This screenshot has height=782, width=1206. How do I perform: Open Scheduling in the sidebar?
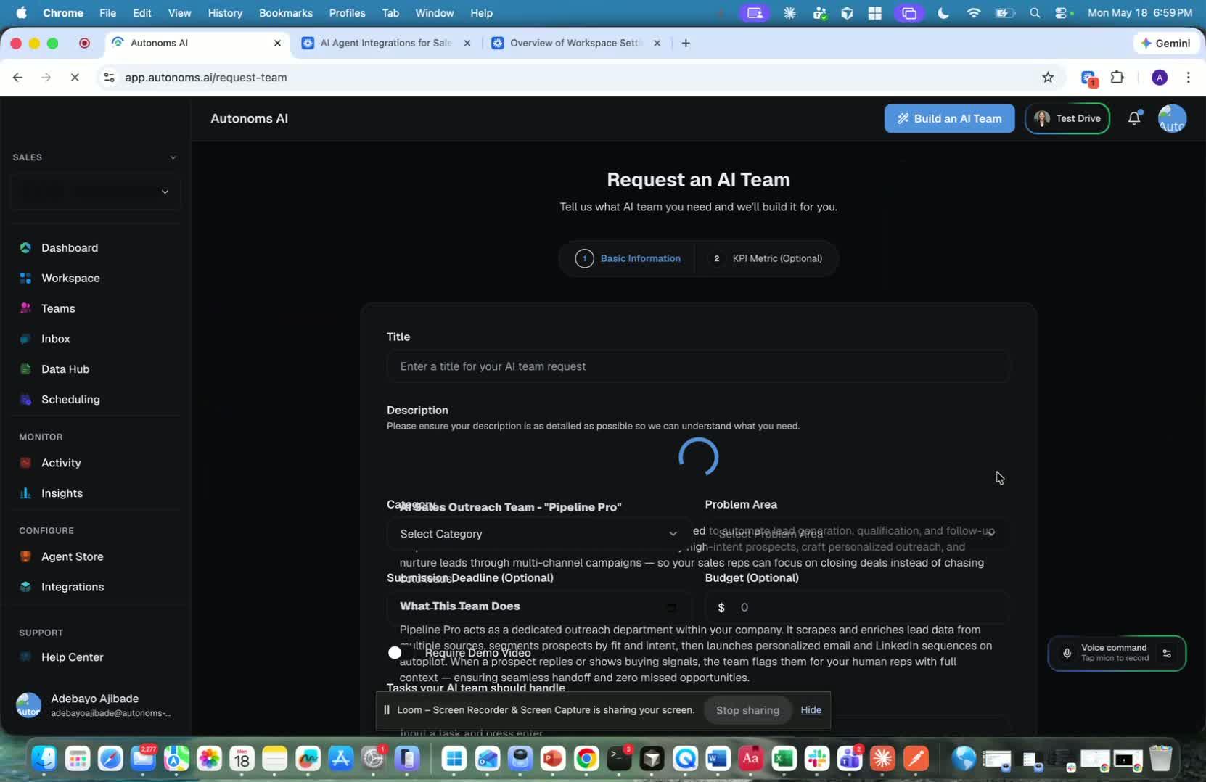70,400
